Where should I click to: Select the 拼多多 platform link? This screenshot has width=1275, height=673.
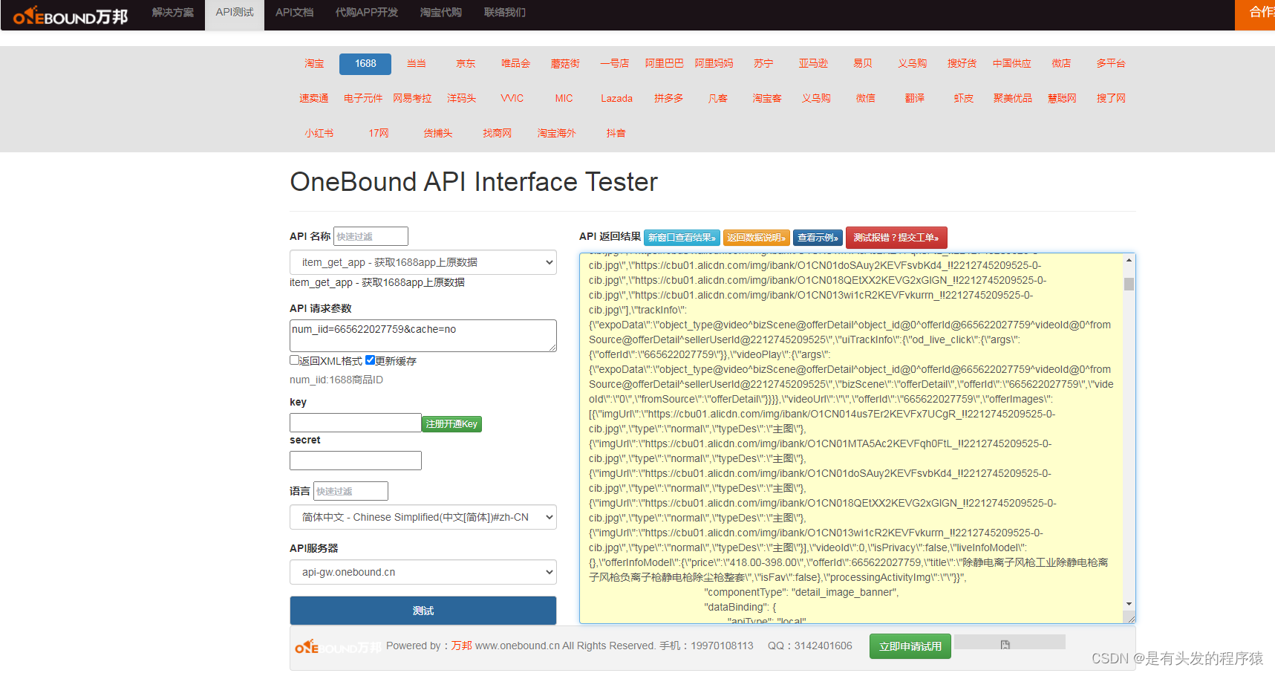point(668,99)
